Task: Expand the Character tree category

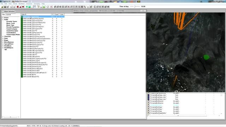Action: [x=3, y=36]
